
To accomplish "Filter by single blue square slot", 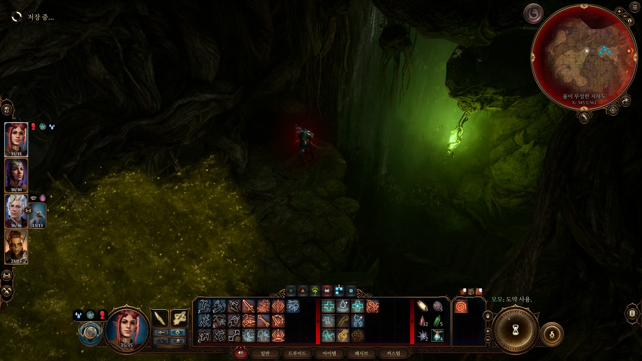I will [351, 291].
